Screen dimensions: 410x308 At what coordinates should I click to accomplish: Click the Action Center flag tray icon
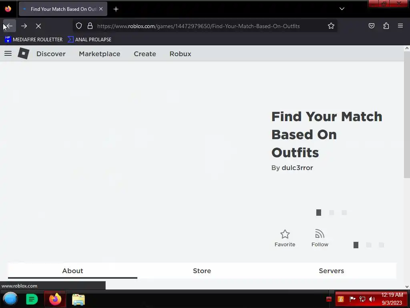click(352, 299)
